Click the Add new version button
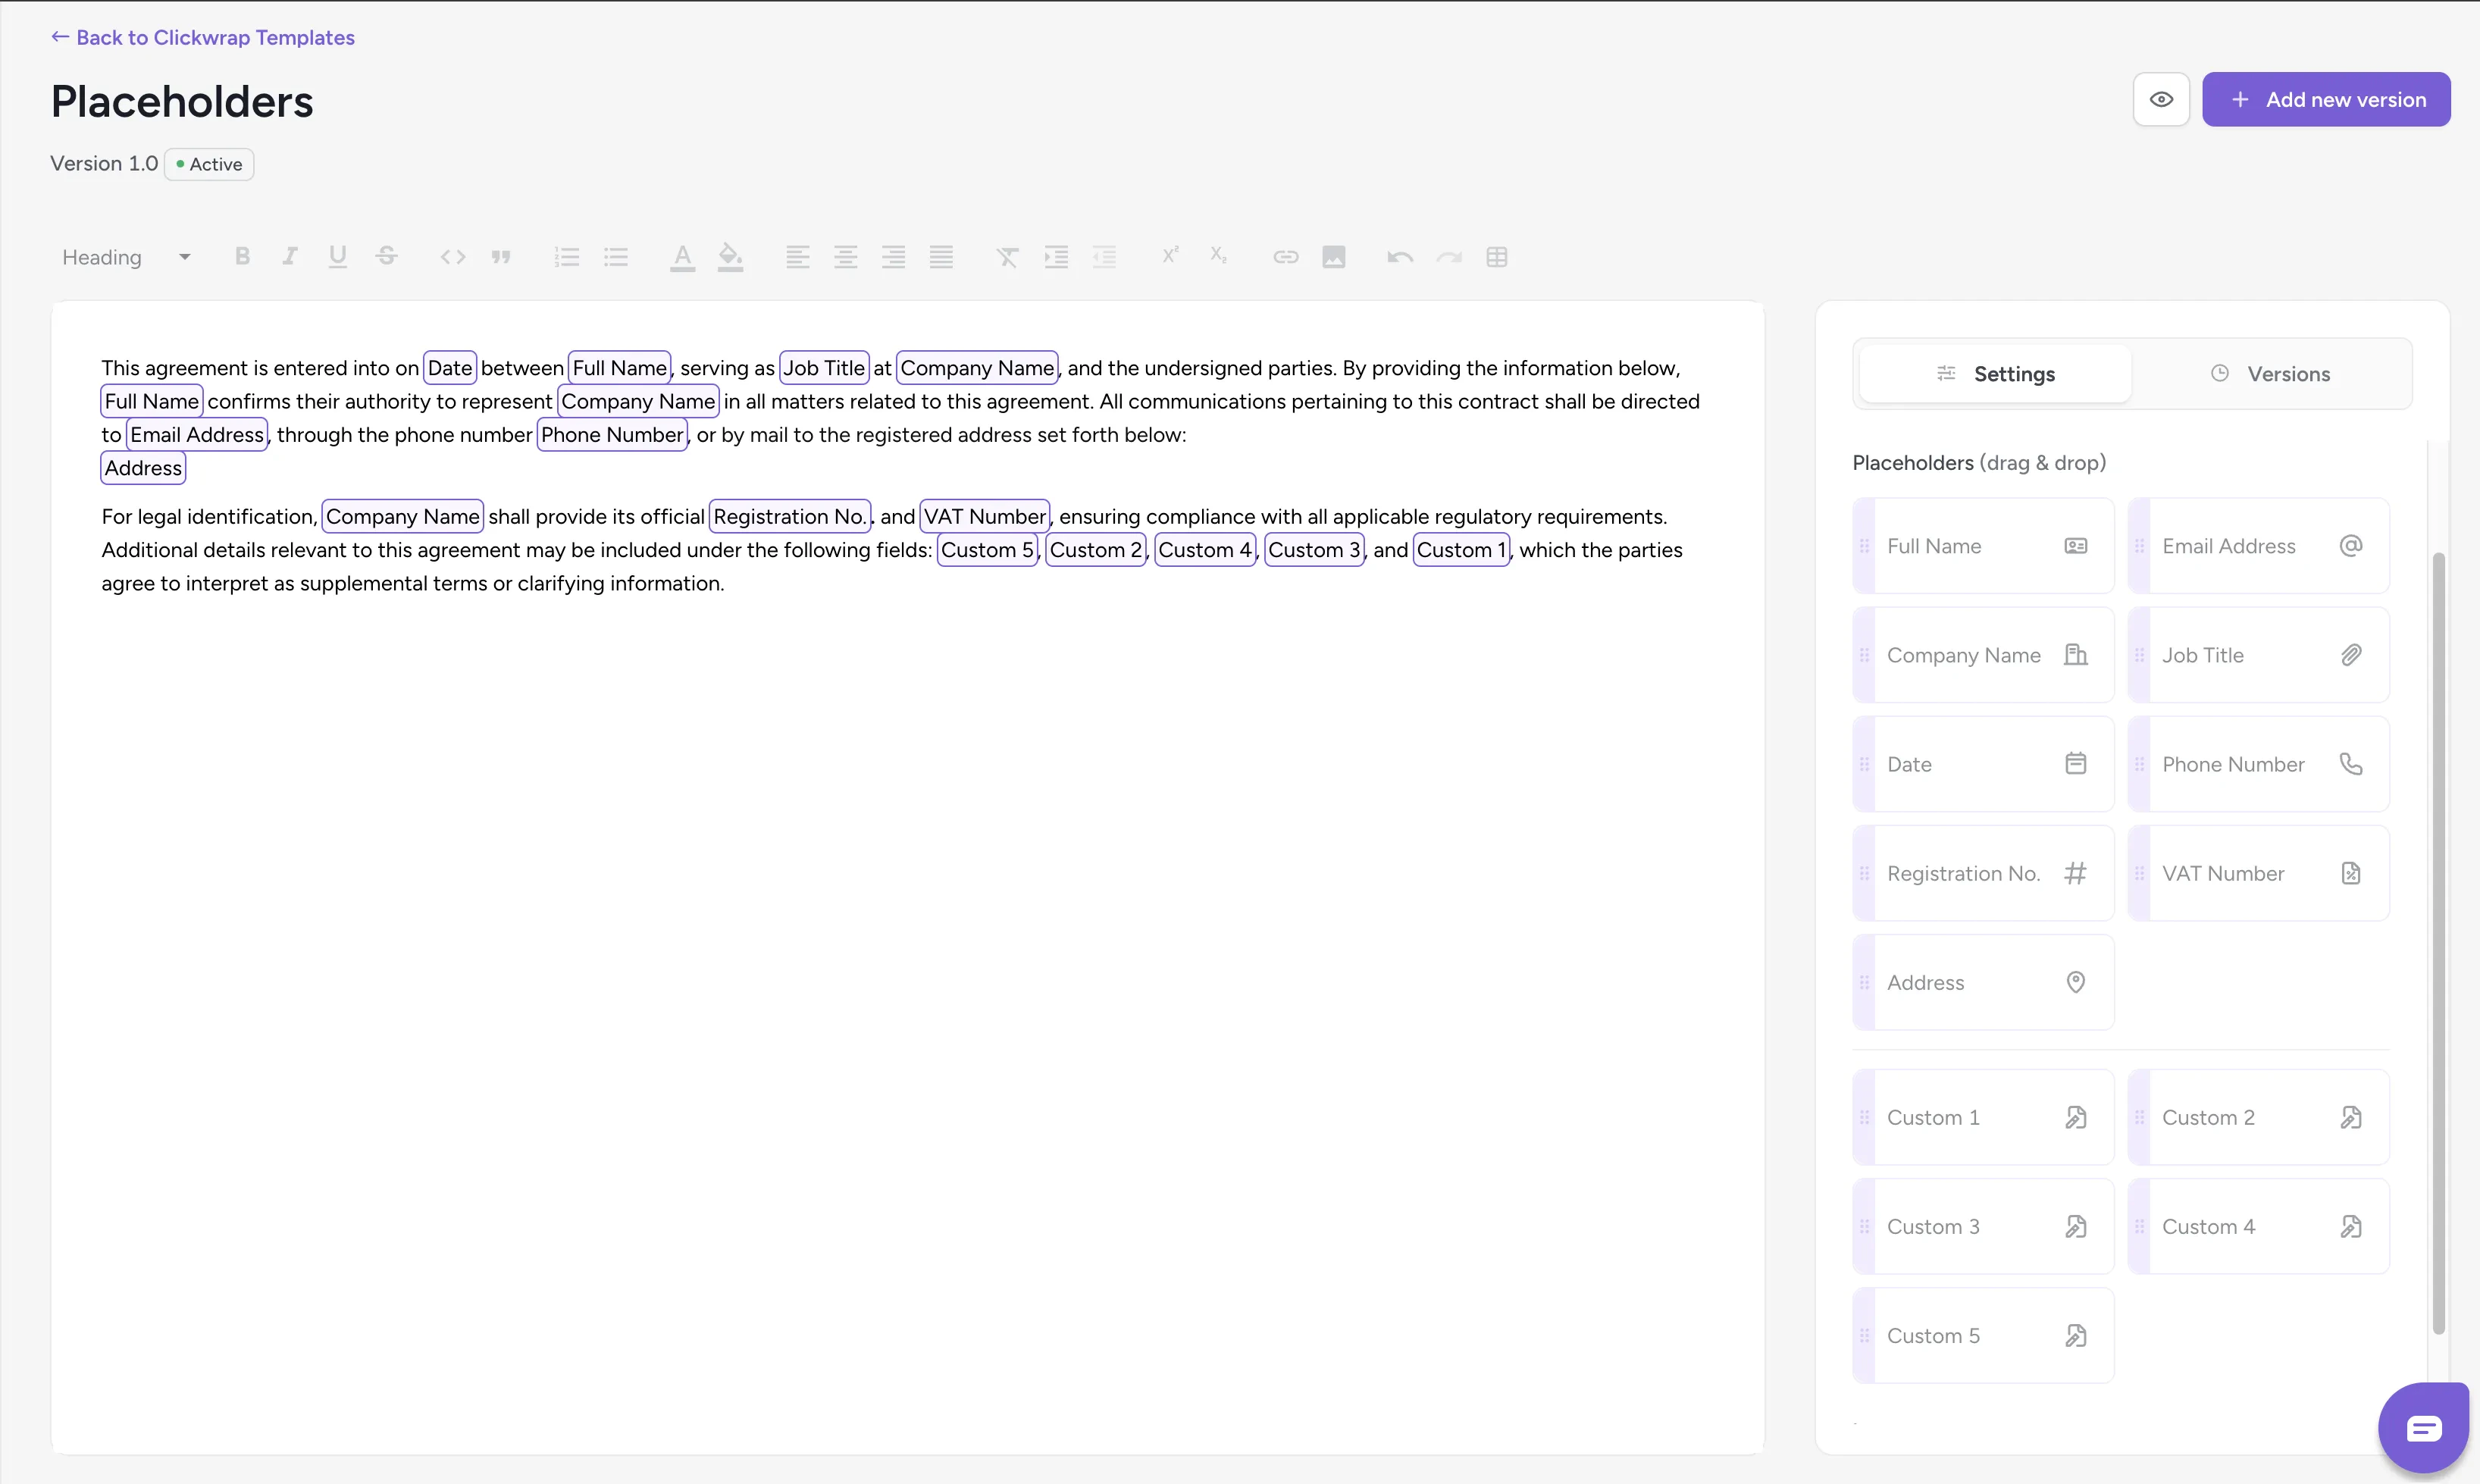 [x=2327, y=99]
